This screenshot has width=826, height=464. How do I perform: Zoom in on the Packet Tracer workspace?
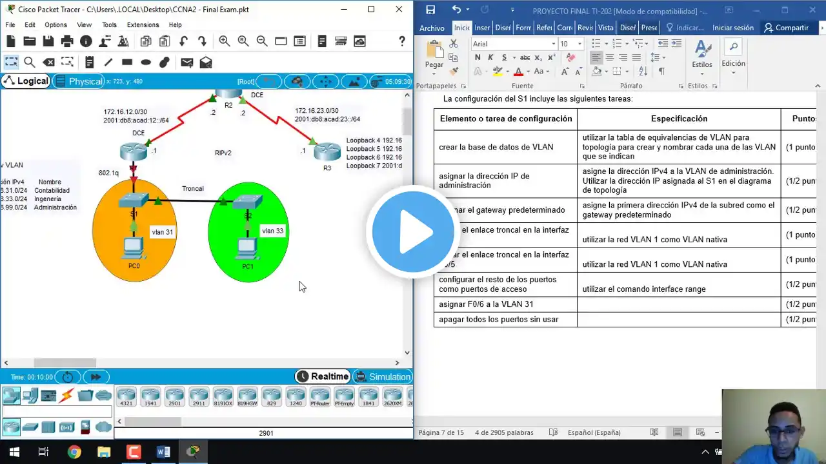pos(225,41)
